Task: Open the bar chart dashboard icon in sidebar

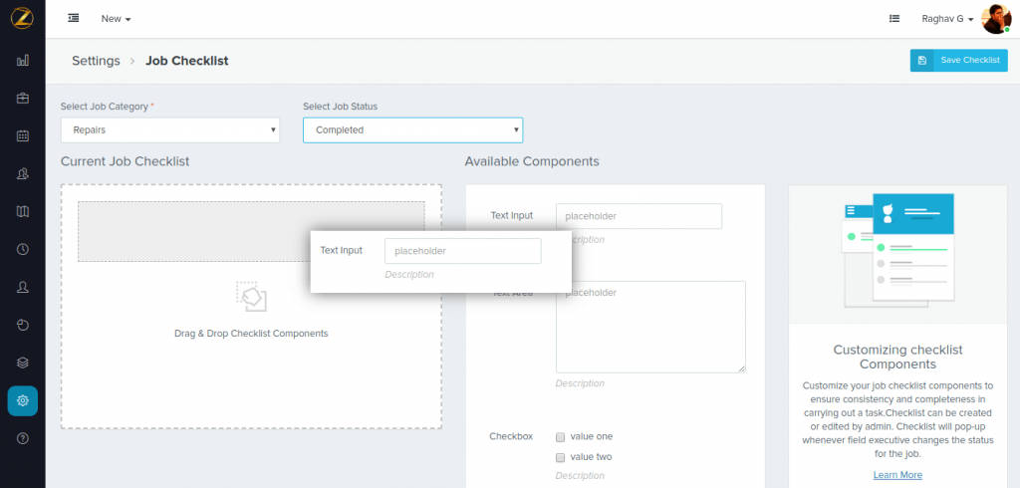Action: click(22, 61)
